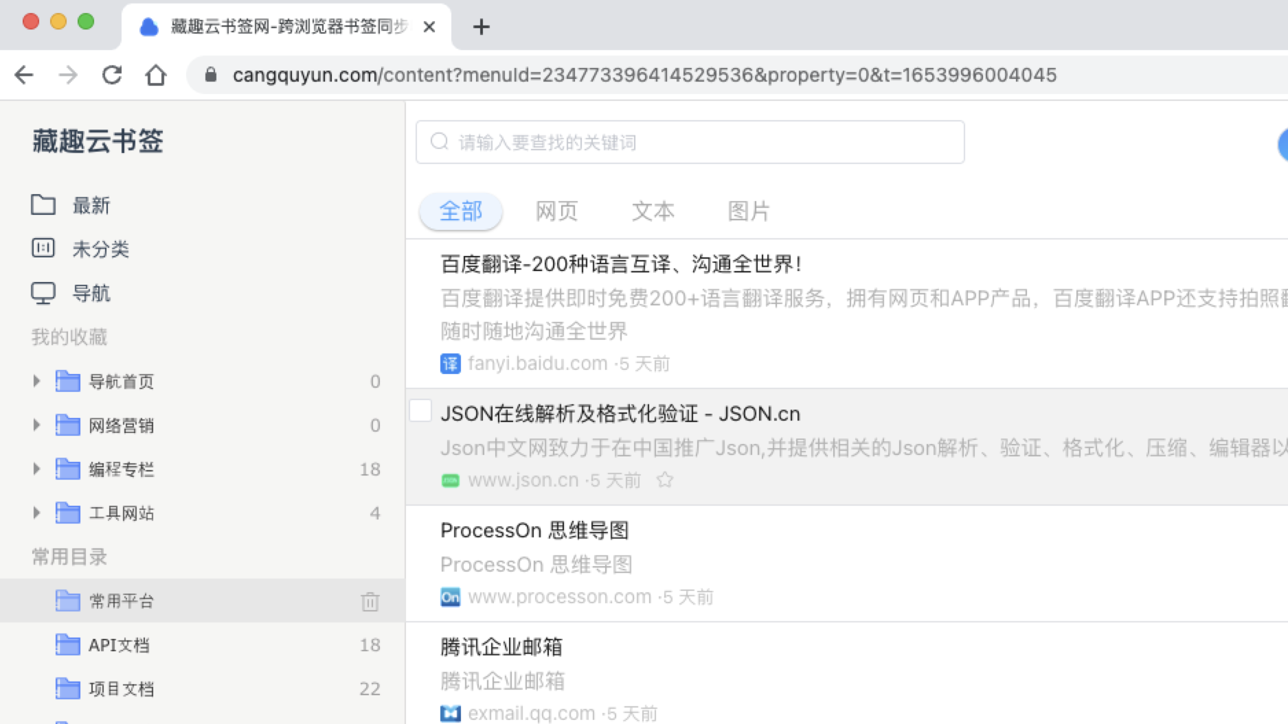
Task: Click the 项目文档 folder icon
Action: tap(68, 688)
